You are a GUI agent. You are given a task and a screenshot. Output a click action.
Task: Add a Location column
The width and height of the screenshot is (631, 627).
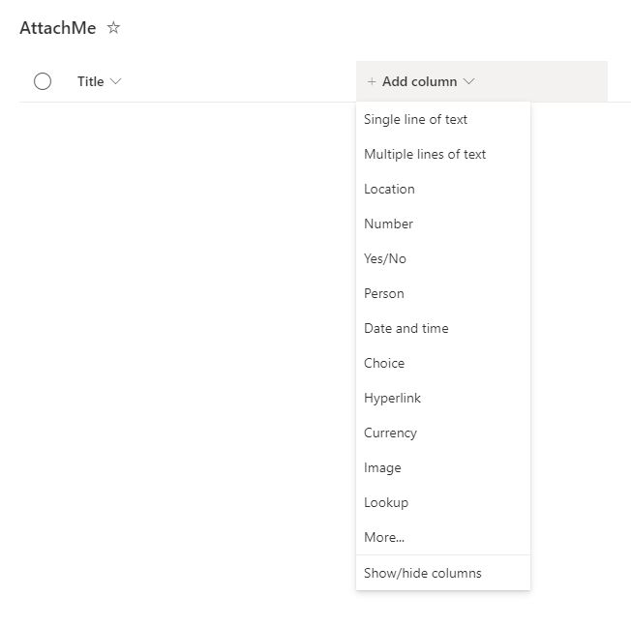click(x=389, y=189)
